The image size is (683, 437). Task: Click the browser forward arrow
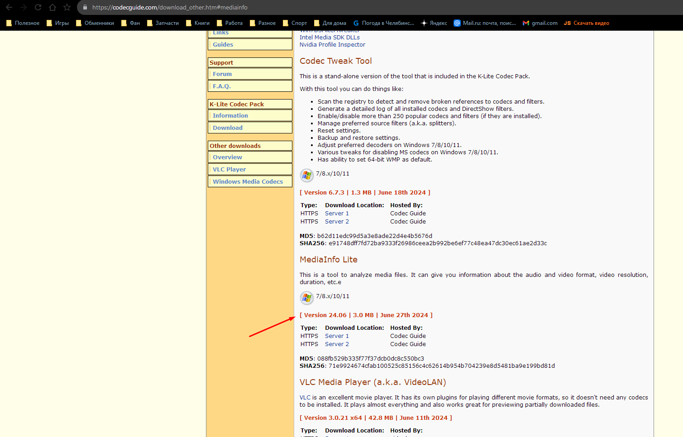tap(24, 7)
